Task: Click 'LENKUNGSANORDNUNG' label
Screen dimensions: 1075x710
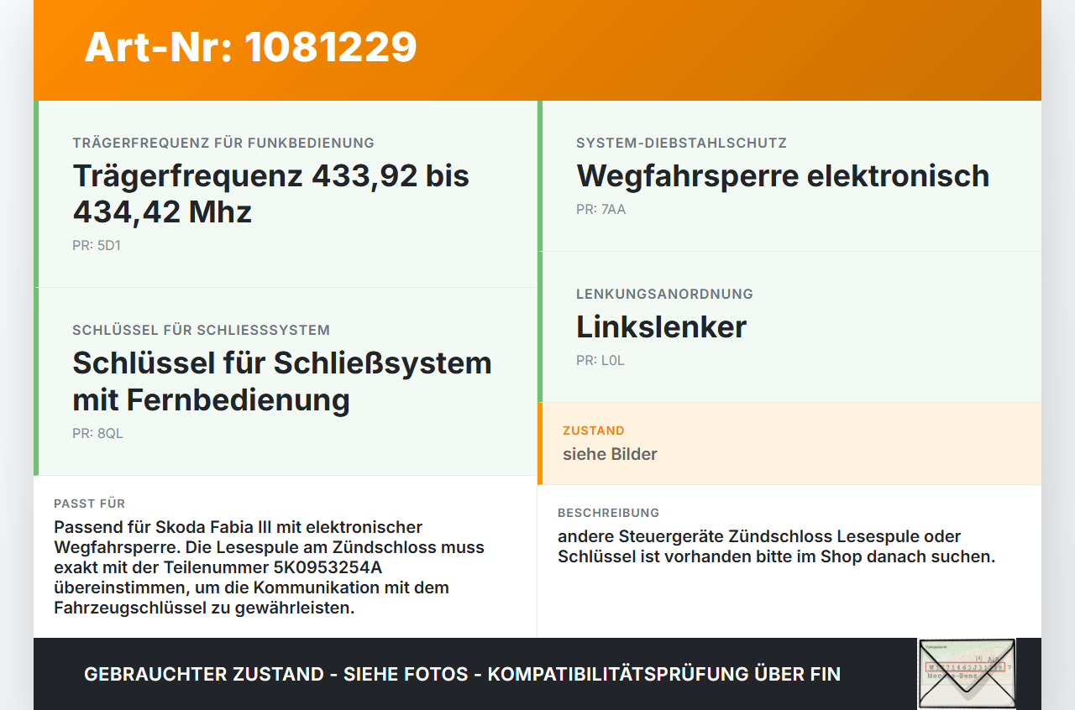Action: pyautogui.click(x=664, y=294)
